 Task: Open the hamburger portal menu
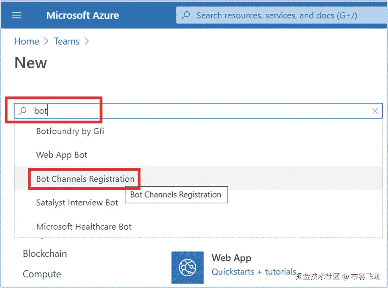click(x=17, y=15)
